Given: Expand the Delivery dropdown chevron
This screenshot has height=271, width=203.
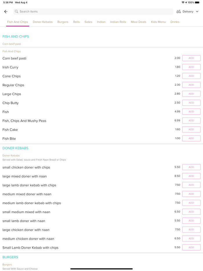Looking at the screenshot, I should pyautogui.click(x=197, y=12).
